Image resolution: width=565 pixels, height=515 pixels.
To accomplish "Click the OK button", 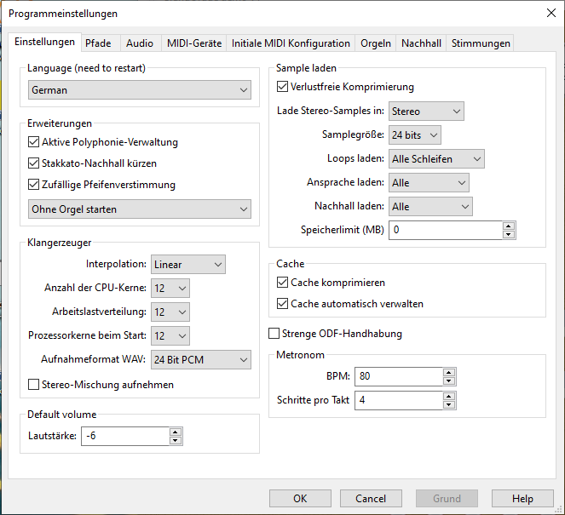I will click(300, 499).
